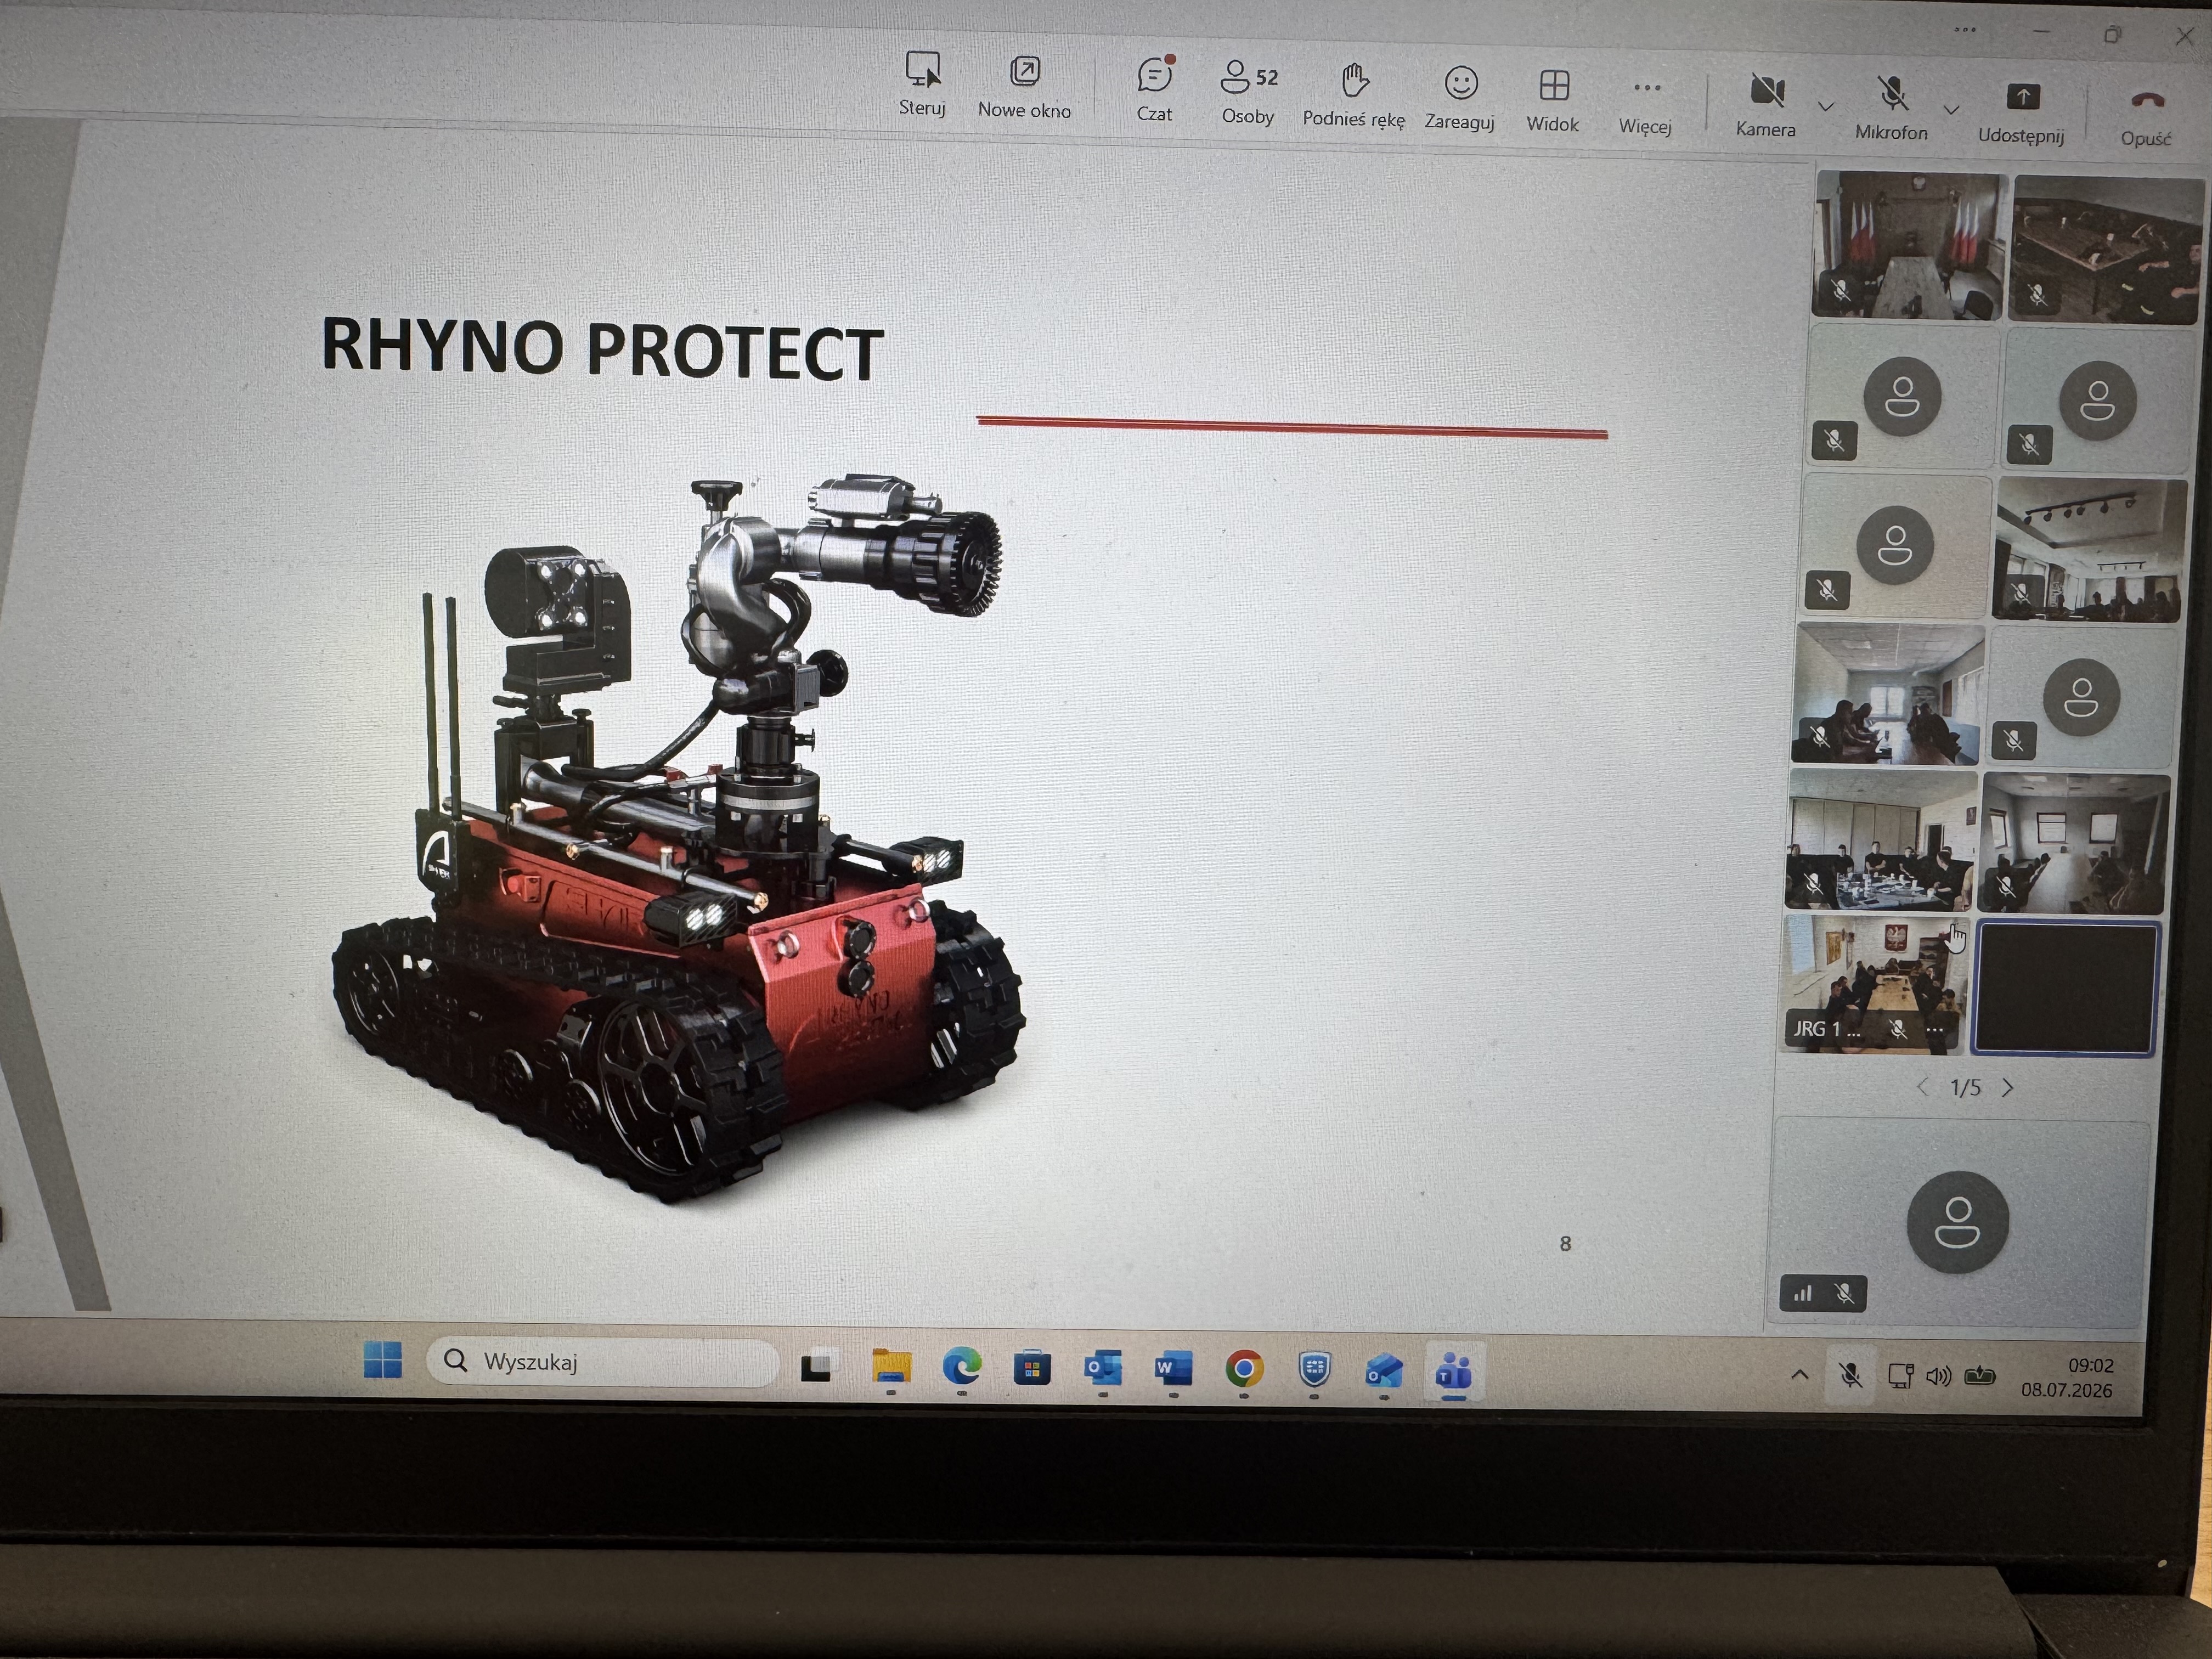Open more options on the JRG 1 tile
2212x1659 pixels.
[x=1935, y=1030]
